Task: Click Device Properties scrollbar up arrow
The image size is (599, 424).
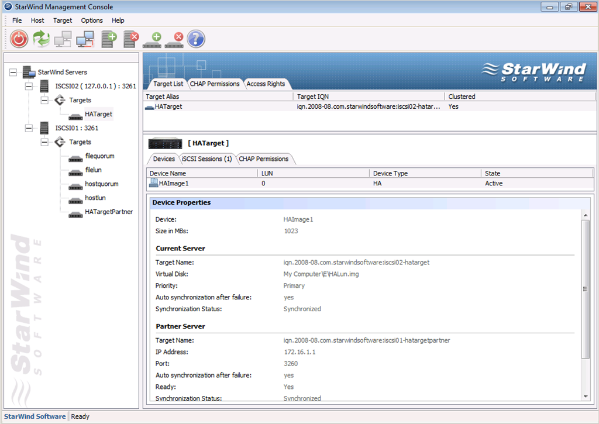Action: [586, 215]
